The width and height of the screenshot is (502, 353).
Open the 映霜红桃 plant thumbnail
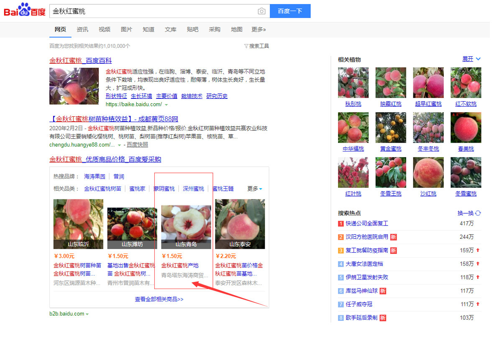point(391,83)
